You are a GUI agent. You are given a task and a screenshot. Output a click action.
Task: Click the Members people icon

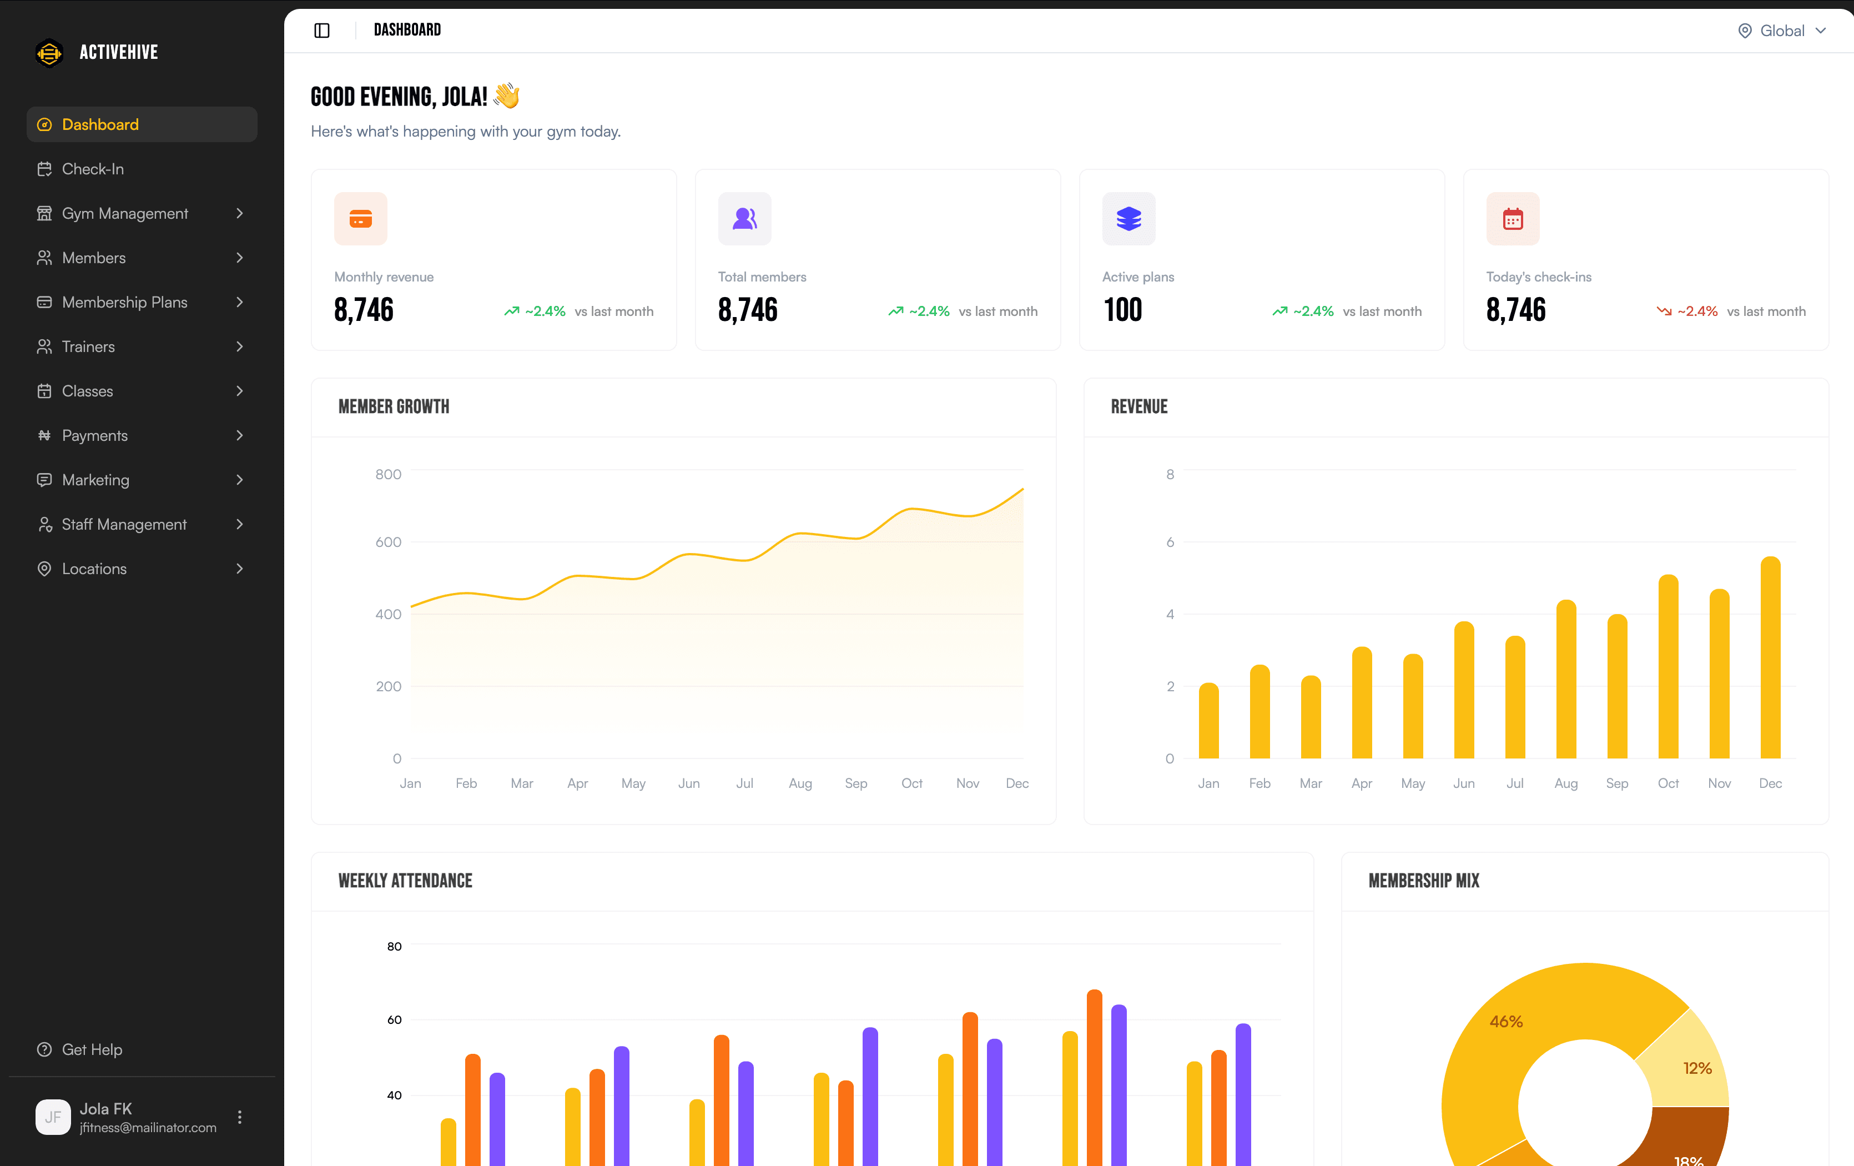point(44,258)
